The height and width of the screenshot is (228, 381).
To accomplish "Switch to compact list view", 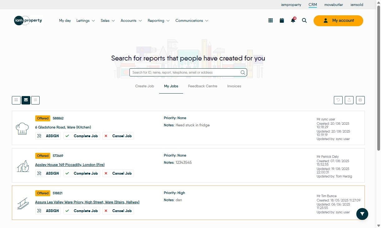I will [x=35, y=100].
